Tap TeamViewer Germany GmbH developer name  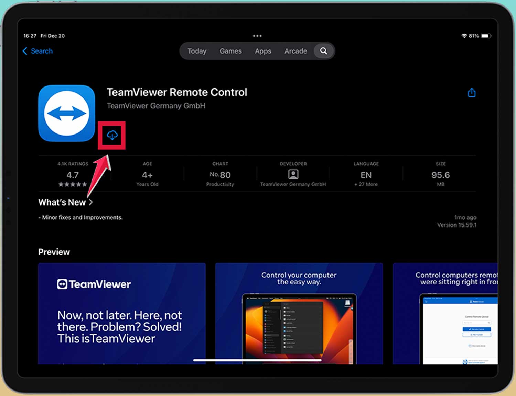tap(156, 106)
